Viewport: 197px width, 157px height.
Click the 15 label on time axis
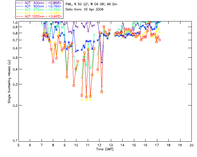134,145
